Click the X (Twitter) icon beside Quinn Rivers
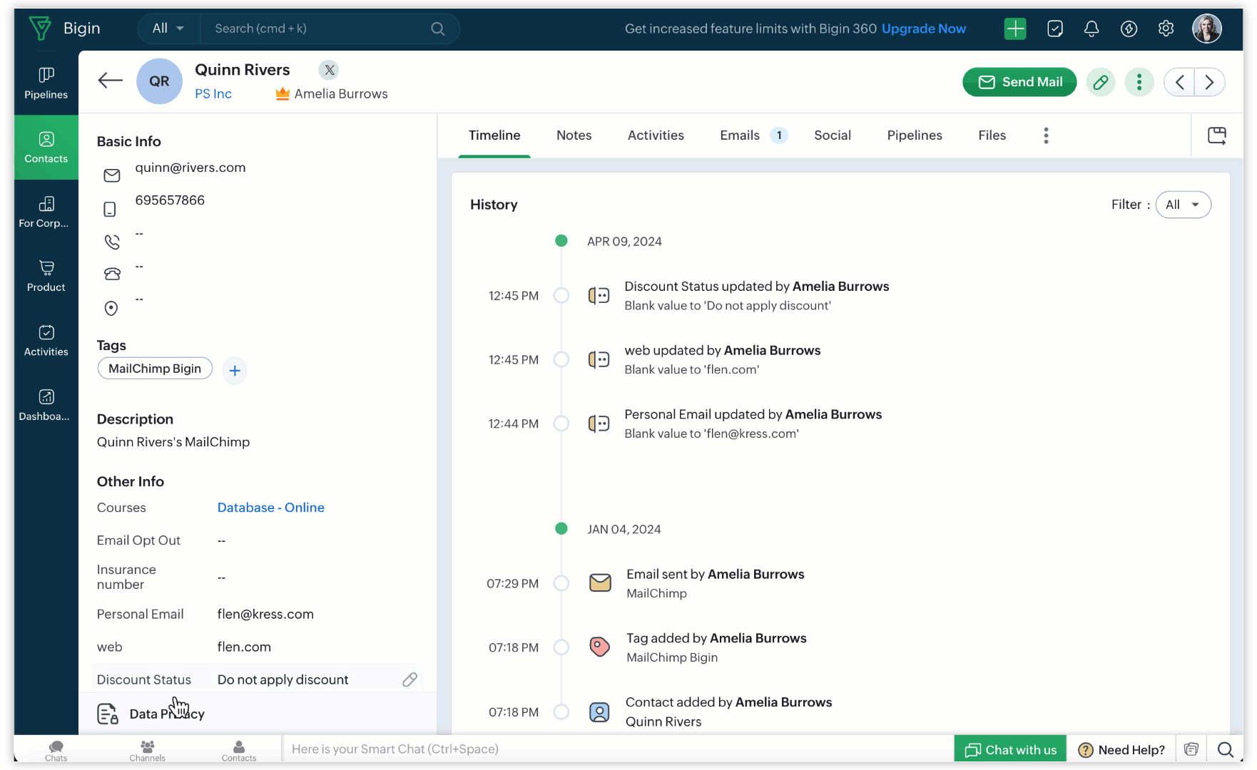This screenshot has width=1257, height=770. [329, 70]
